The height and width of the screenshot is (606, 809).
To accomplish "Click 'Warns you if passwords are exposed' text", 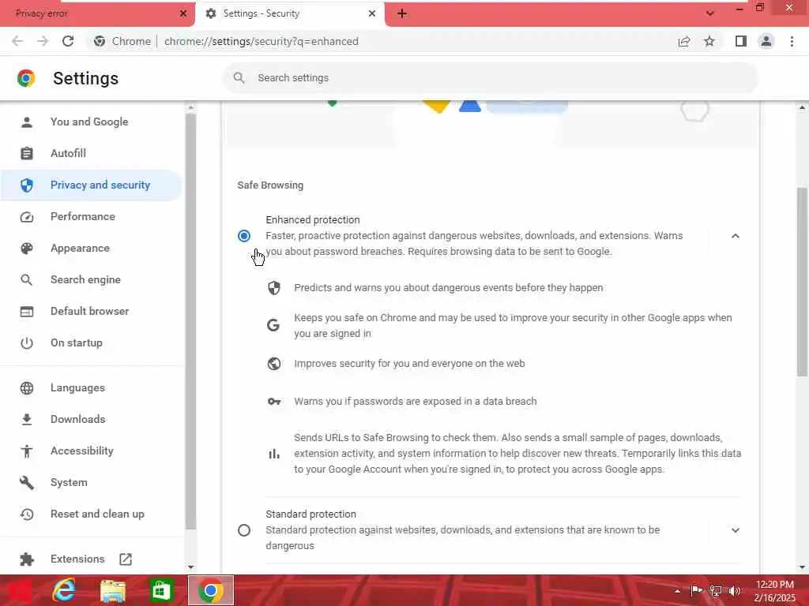I will click(416, 402).
